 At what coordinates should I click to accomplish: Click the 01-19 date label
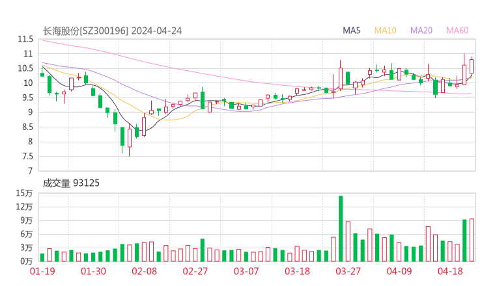coord(42,271)
